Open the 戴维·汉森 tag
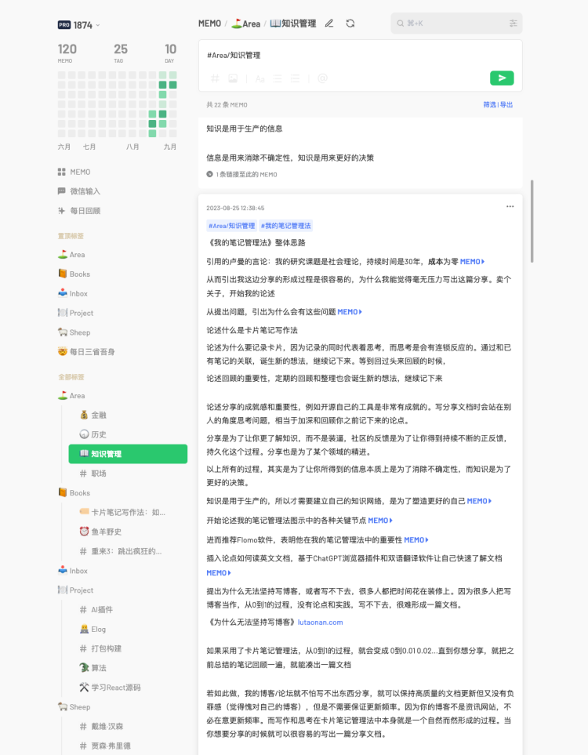 [102, 726]
